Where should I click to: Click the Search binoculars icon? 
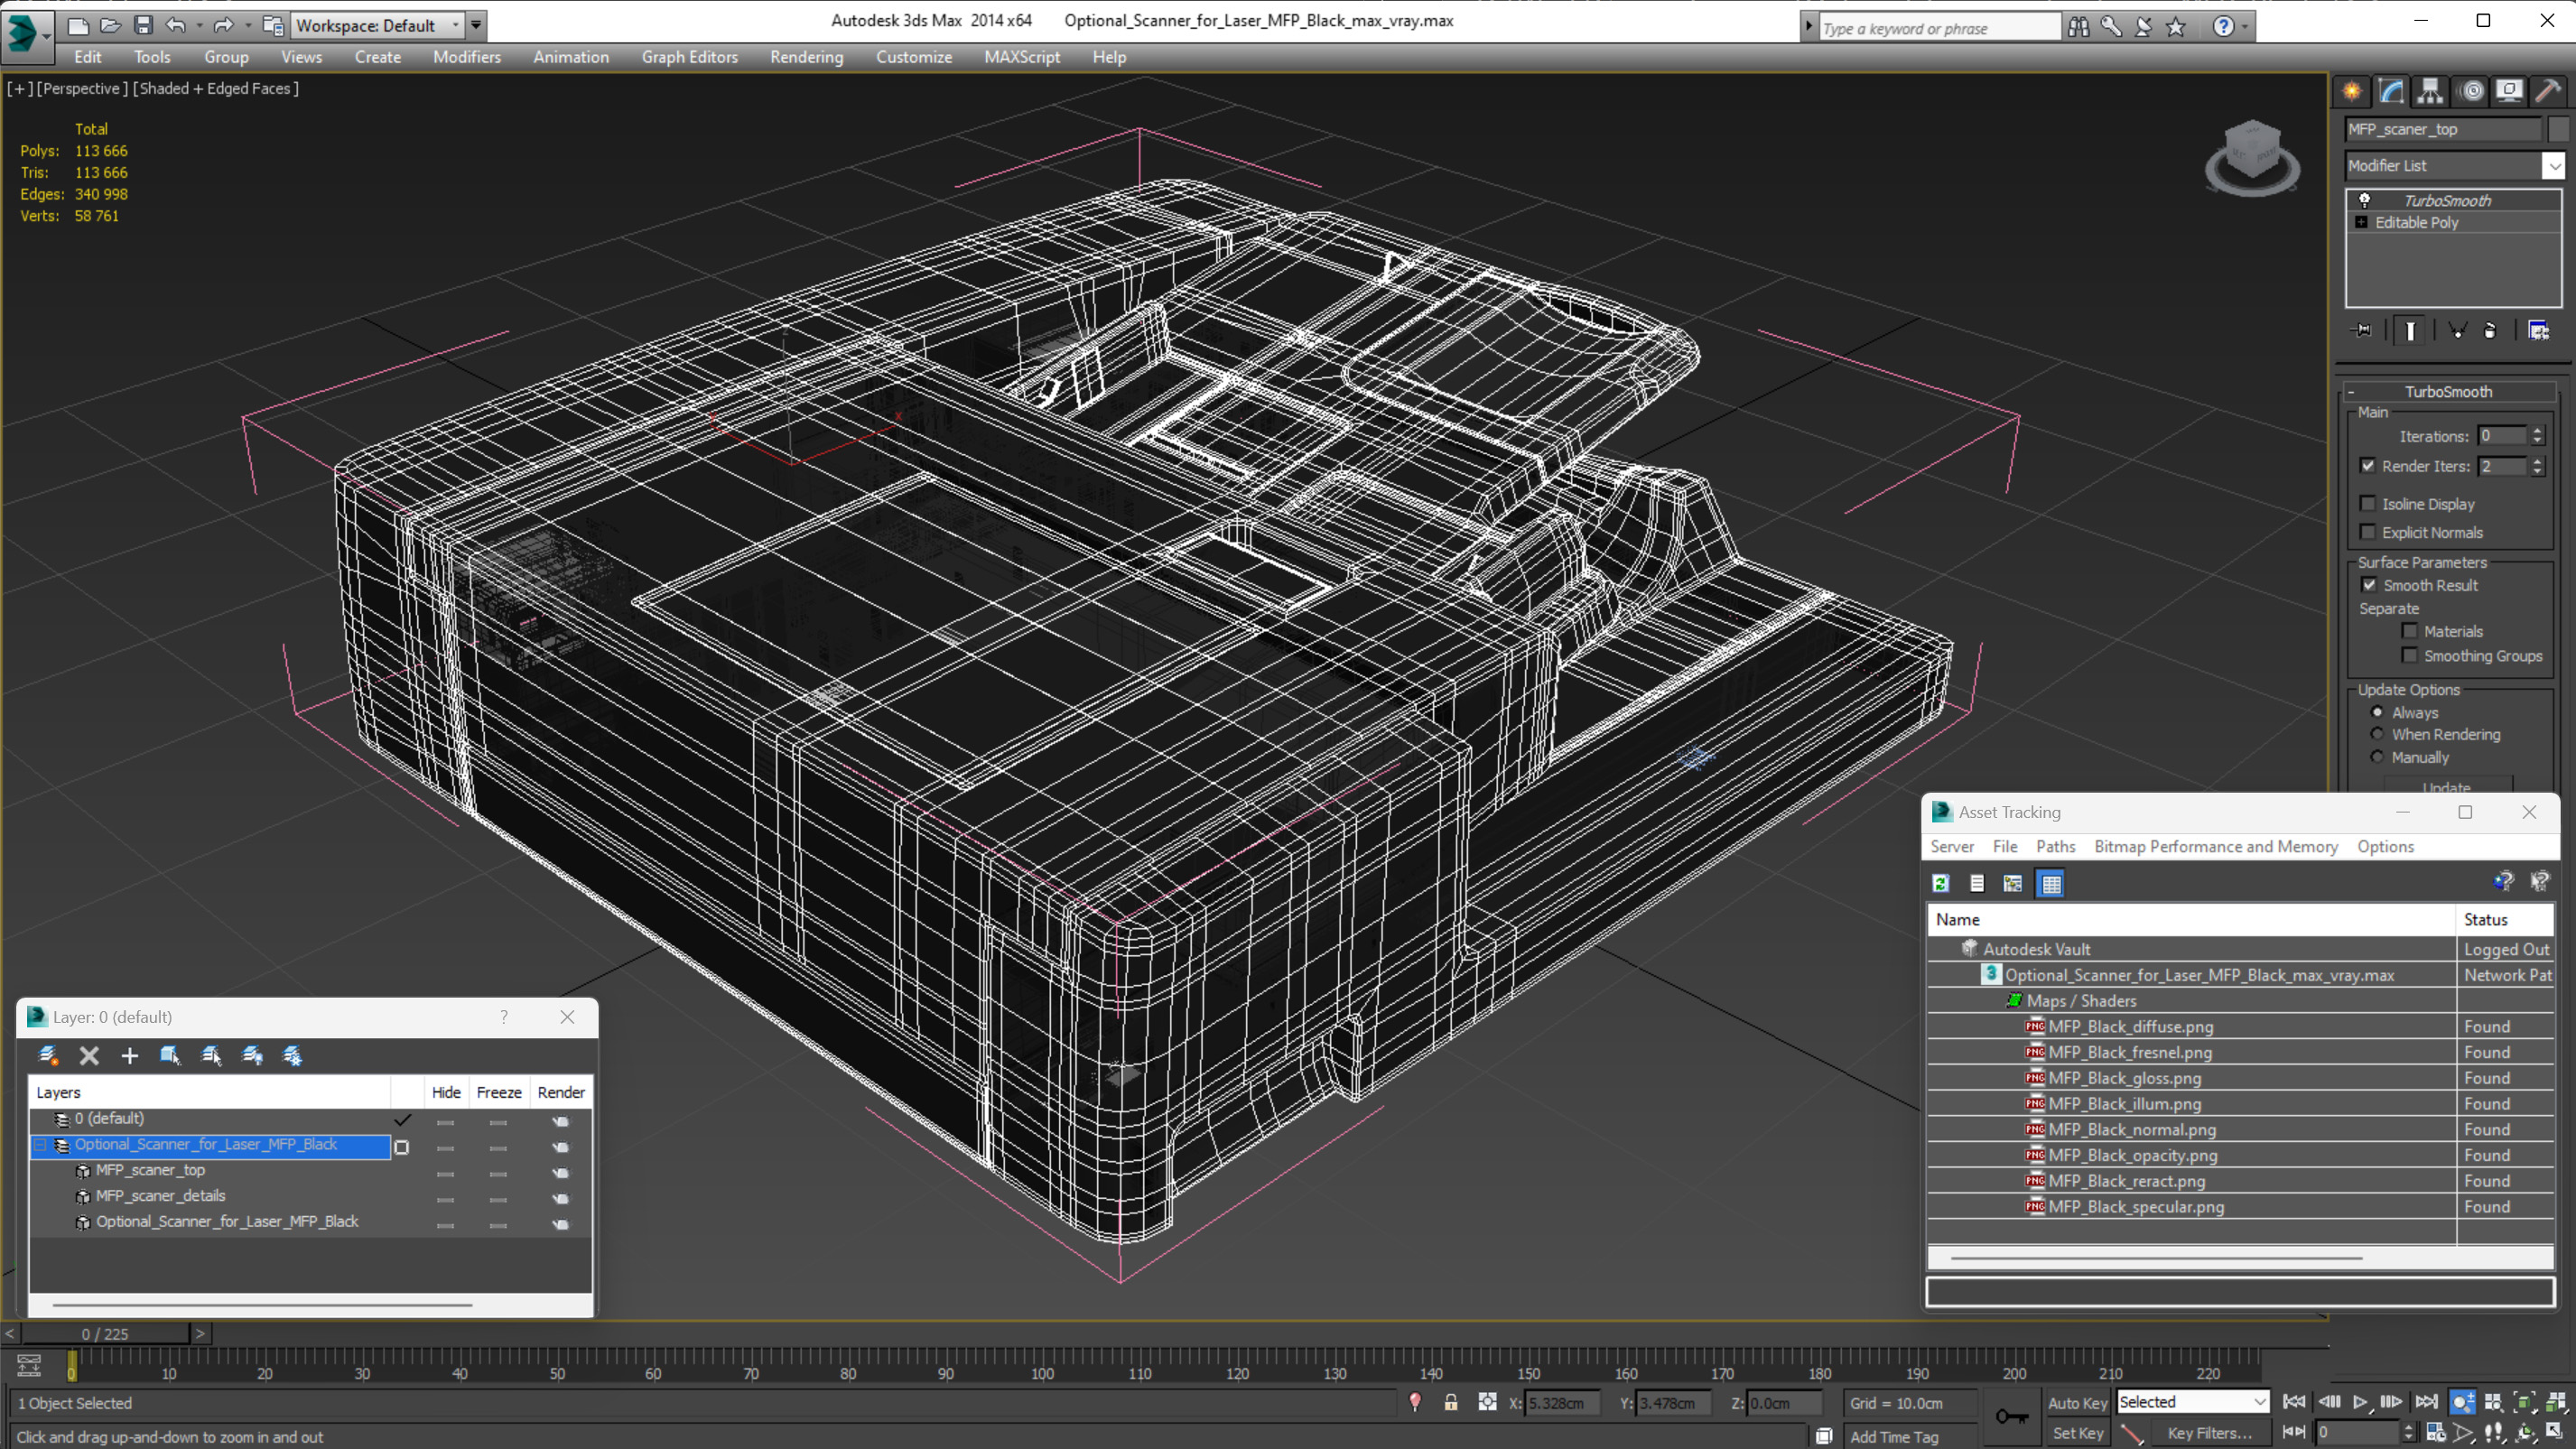2078,27
